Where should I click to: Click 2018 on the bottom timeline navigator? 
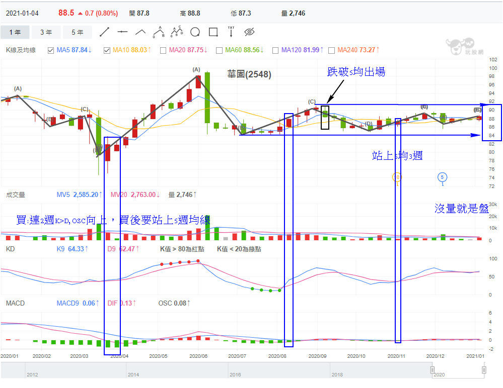[x=337, y=374]
